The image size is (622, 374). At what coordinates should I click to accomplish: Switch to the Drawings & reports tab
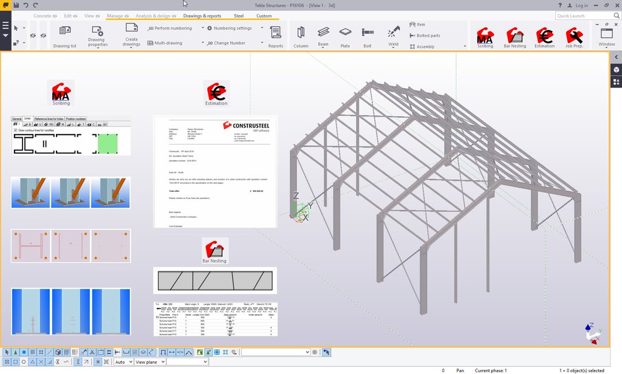coord(202,16)
